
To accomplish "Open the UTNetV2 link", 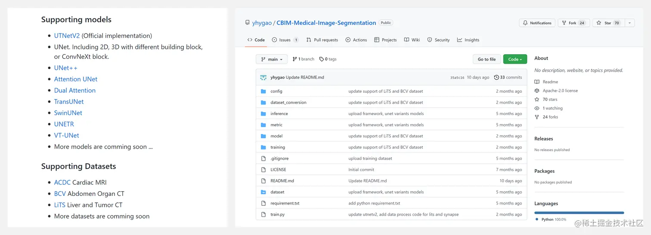I will [x=67, y=36].
